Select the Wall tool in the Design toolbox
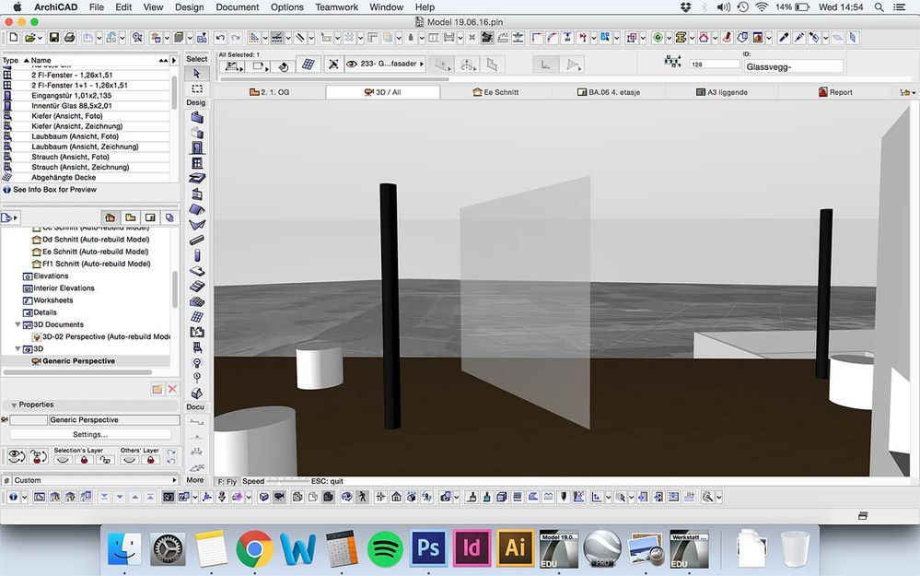The width and height of the screenshot is (920, 576). [196, 117]
